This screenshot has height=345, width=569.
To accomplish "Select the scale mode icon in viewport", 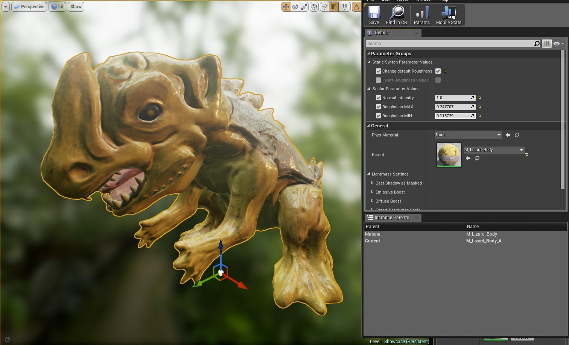I will [304, 7].
